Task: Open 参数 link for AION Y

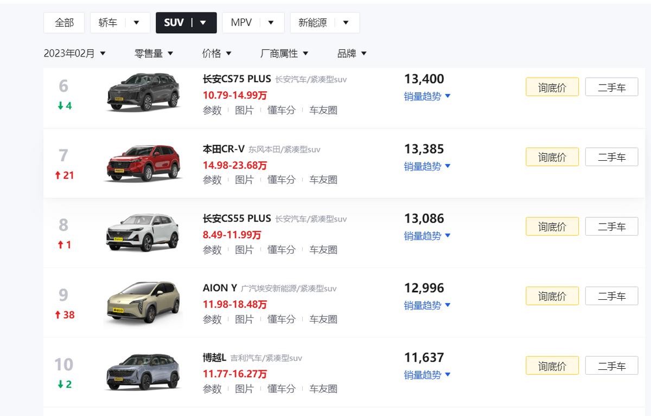Action: point(212,319)
